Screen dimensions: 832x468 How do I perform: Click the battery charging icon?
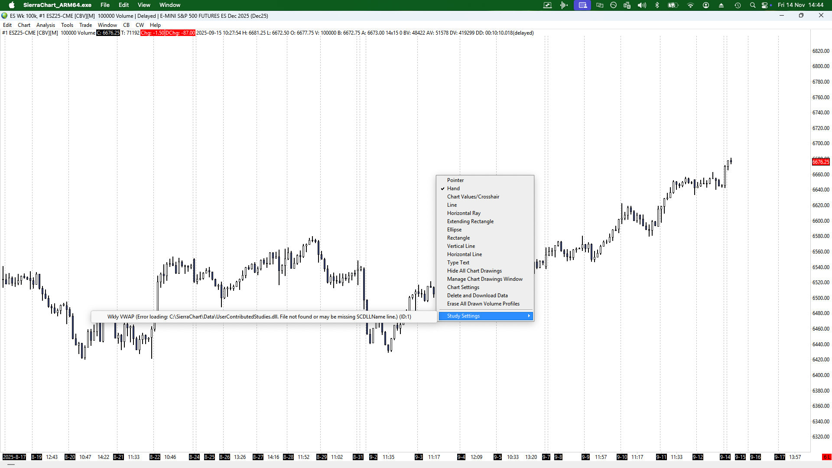pos(673,5)
